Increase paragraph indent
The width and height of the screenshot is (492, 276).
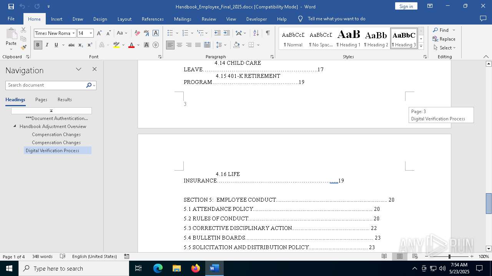pyautogui.click(x=227, y=33)
